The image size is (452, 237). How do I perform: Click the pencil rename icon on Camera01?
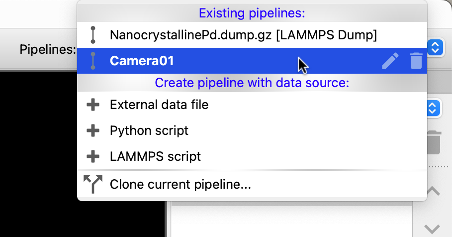(x=390, y=61)
